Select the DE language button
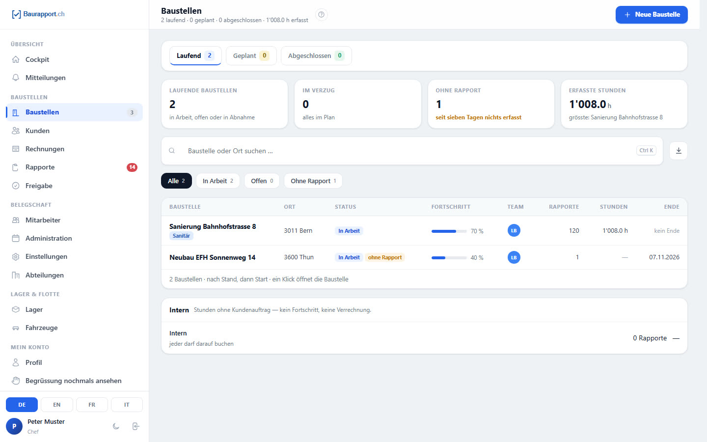 [22, 405]
